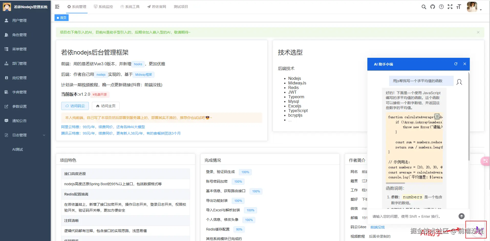Open the search icon in the top bar

424,7
